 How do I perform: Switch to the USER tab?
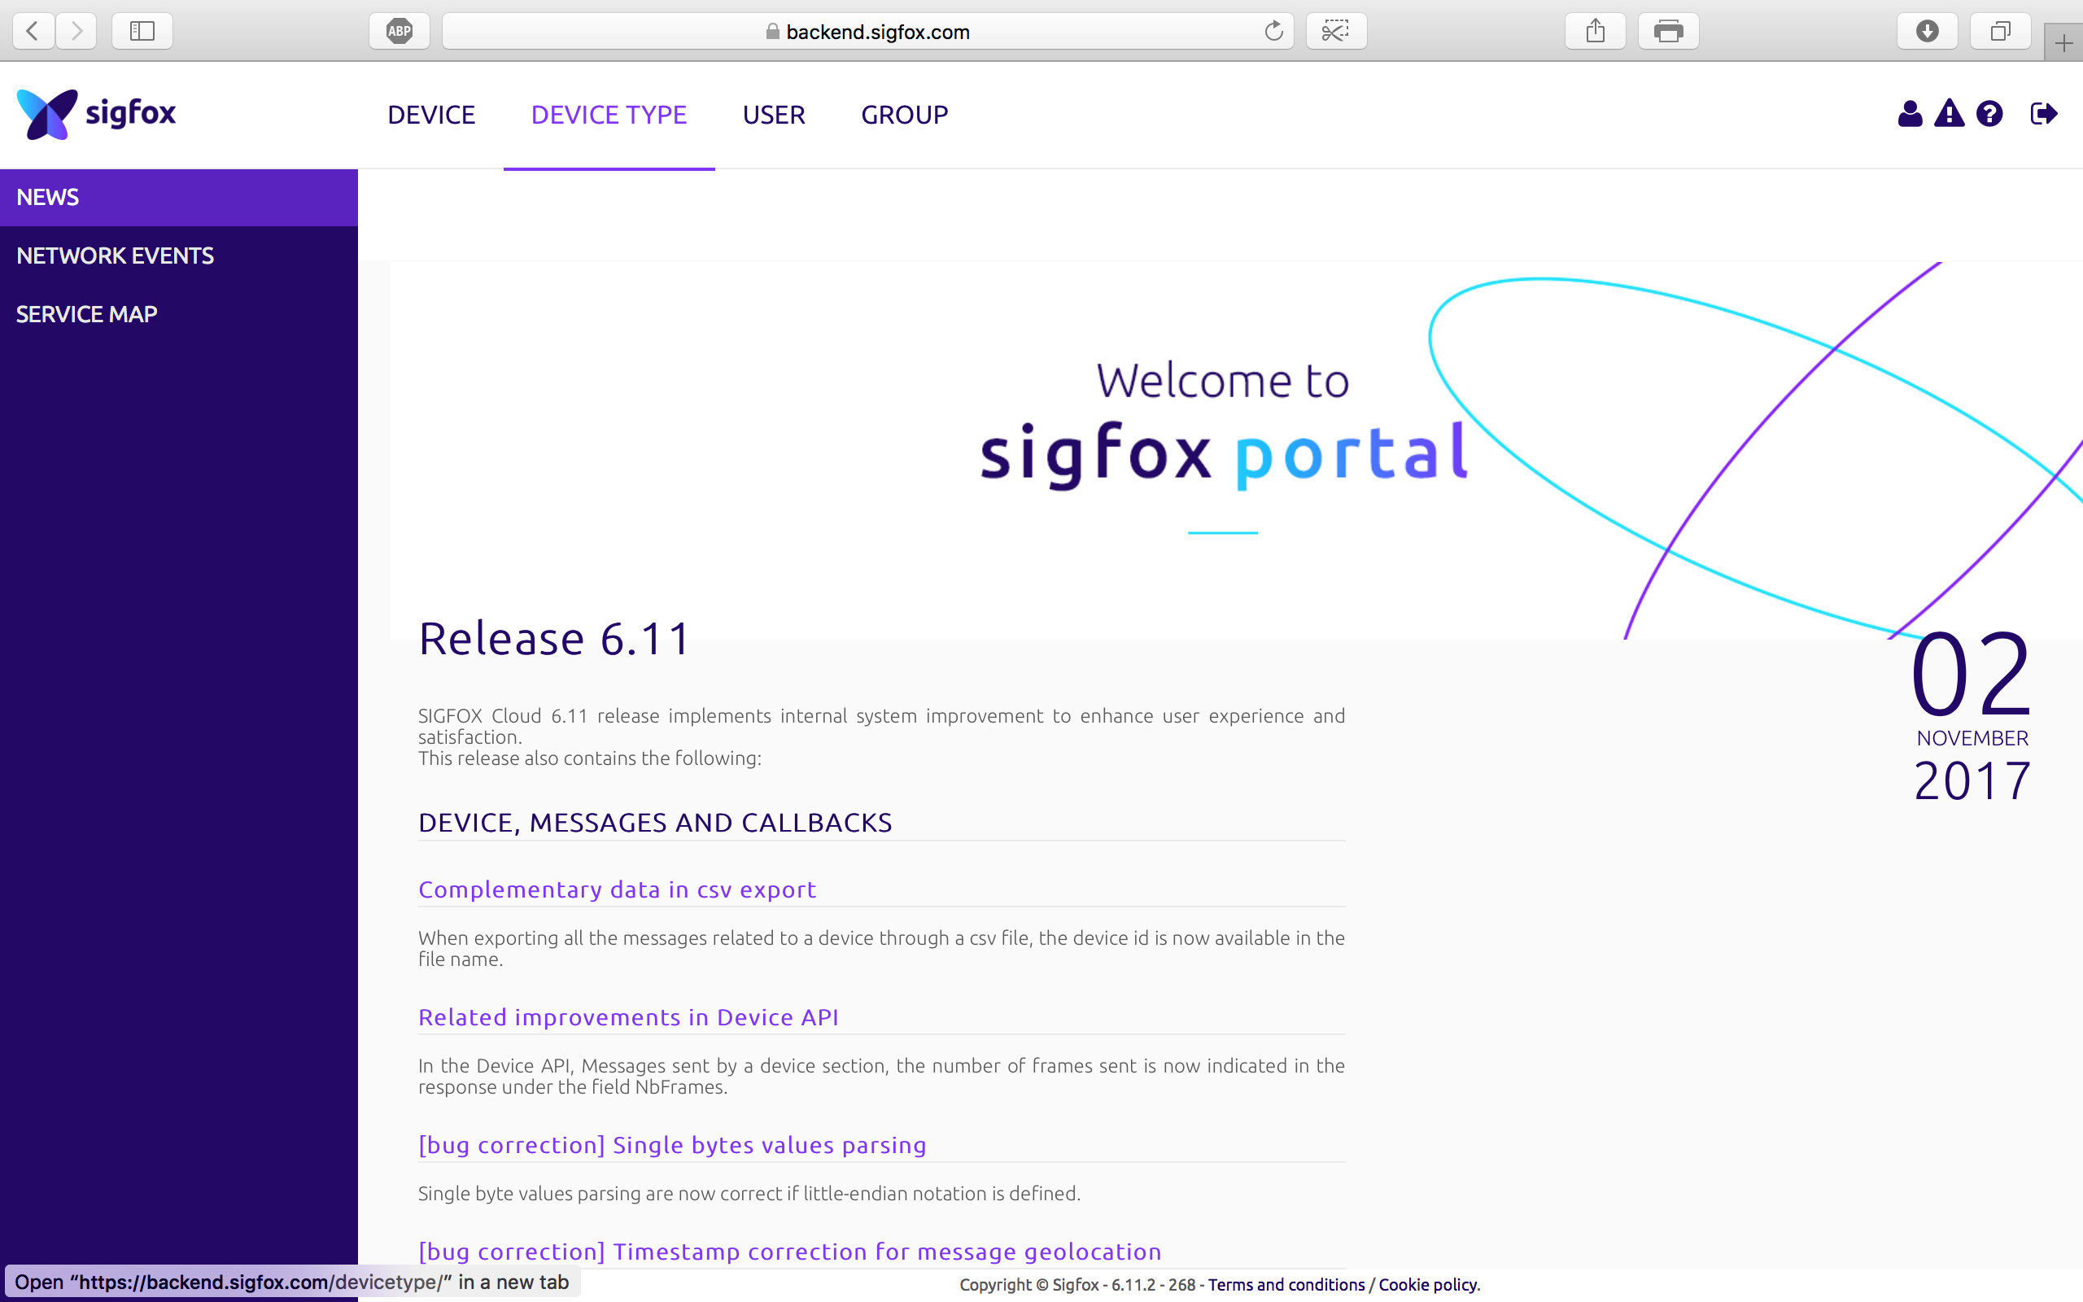[x=774, y=115]
